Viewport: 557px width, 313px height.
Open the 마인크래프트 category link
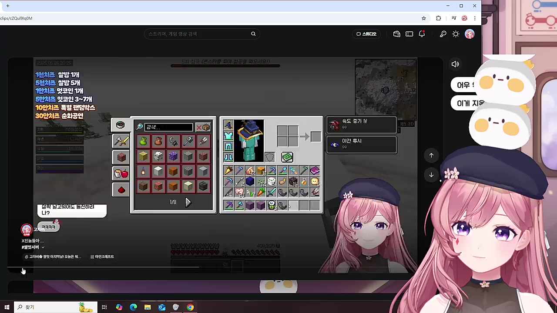102,257
